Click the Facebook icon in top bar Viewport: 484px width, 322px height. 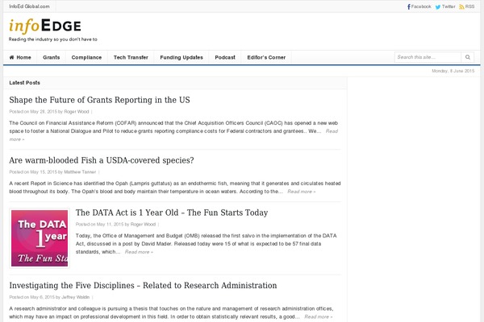409,6
